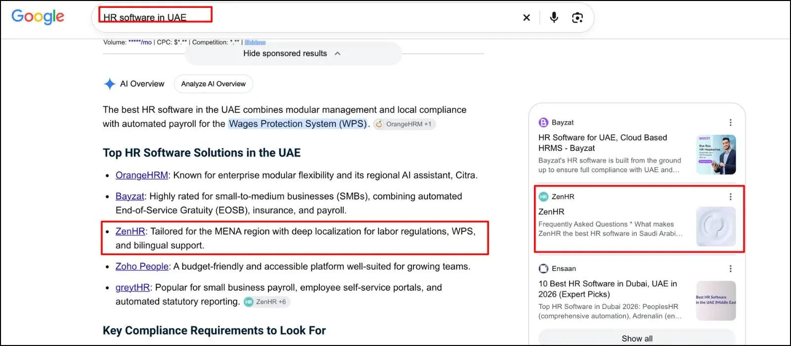Screen dimensions: 791x346
Task: Open Bayzat card thumbnail image
Action: coord(716,155)
